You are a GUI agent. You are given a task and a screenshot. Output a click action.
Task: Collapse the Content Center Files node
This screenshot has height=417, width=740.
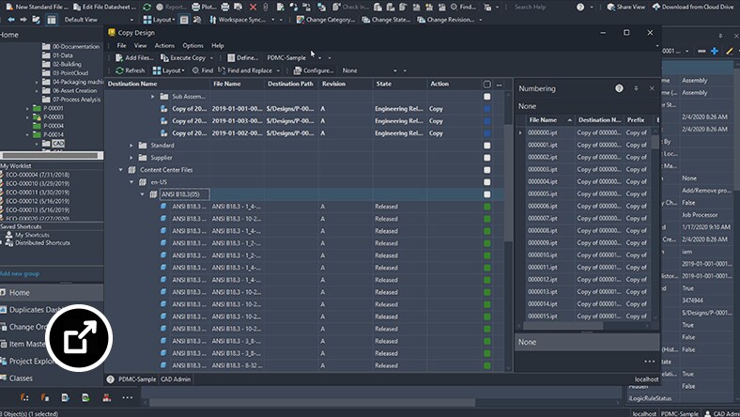coord(120,170)
